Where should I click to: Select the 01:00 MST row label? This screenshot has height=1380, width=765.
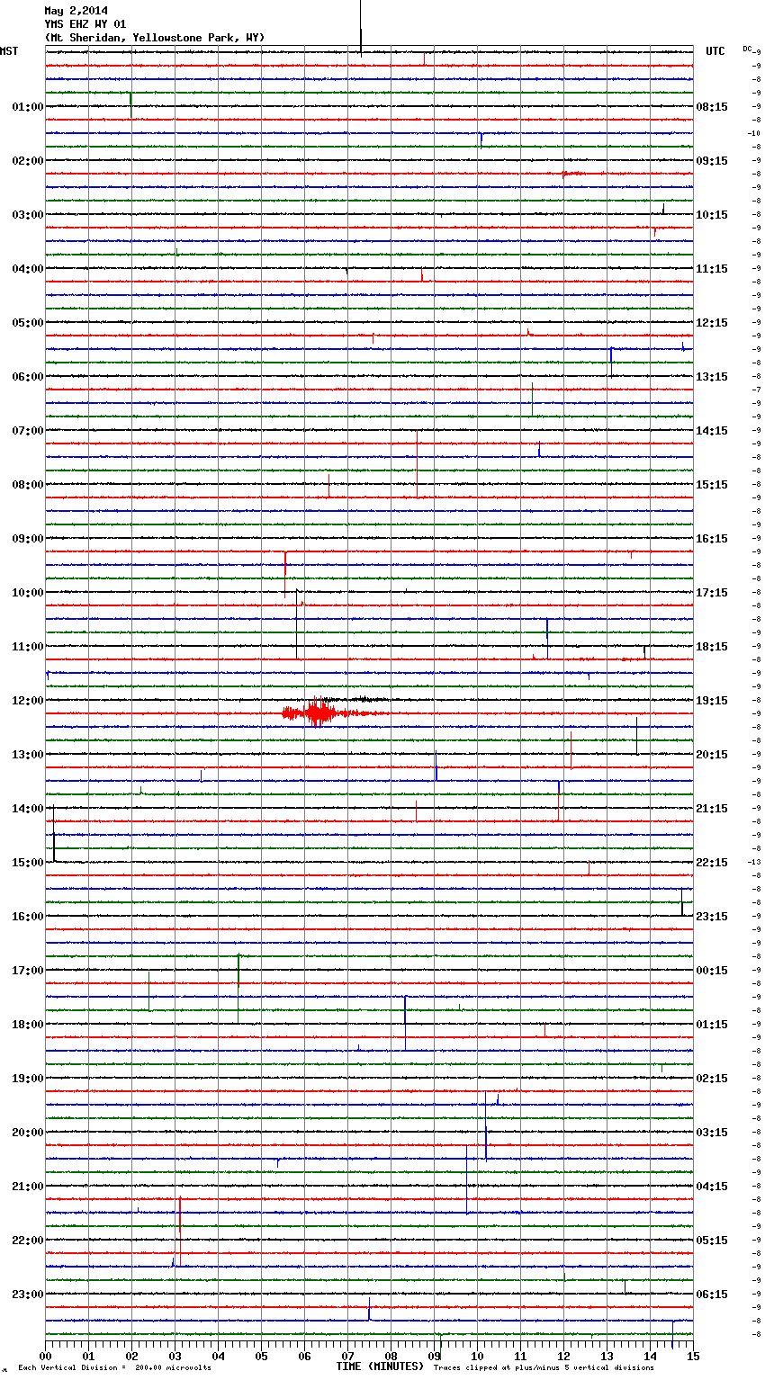click(x=28, y=107)
